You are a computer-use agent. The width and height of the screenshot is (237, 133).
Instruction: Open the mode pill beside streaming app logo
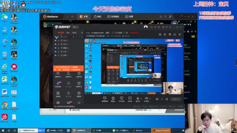point(75,27)
